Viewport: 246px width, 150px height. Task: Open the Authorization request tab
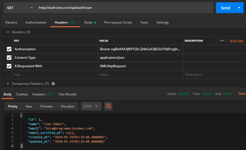click(x=36, y=23)
